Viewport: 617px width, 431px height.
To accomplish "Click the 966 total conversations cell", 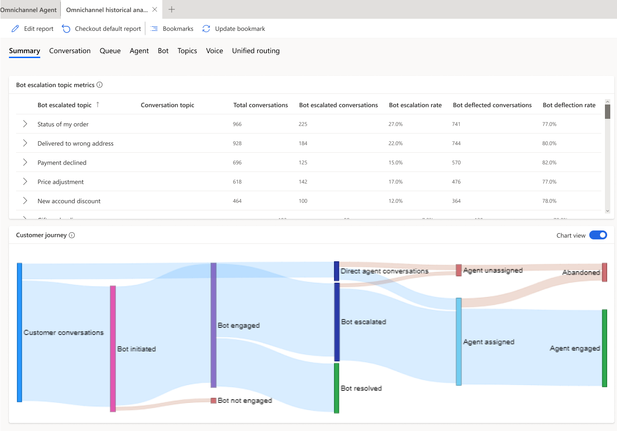I will [x=237, y=124].
